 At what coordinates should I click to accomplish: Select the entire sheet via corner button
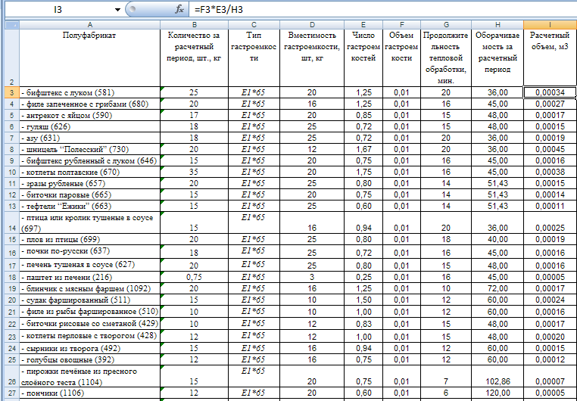[x=12, y=25]
